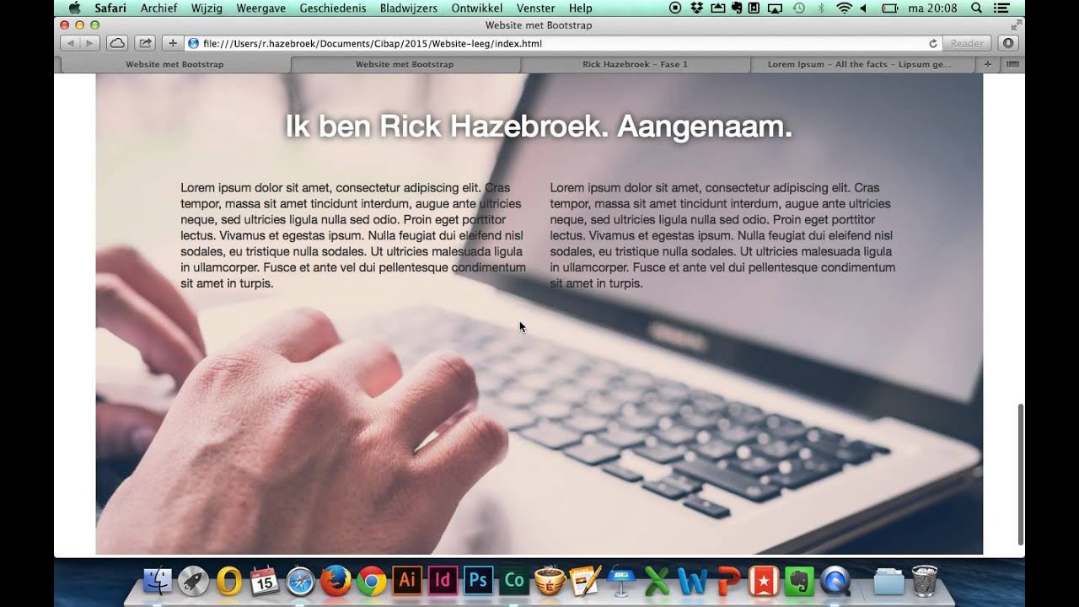Launch Adobe Illustrator from the Dock

pyautogui.click(x=407, y=580)
